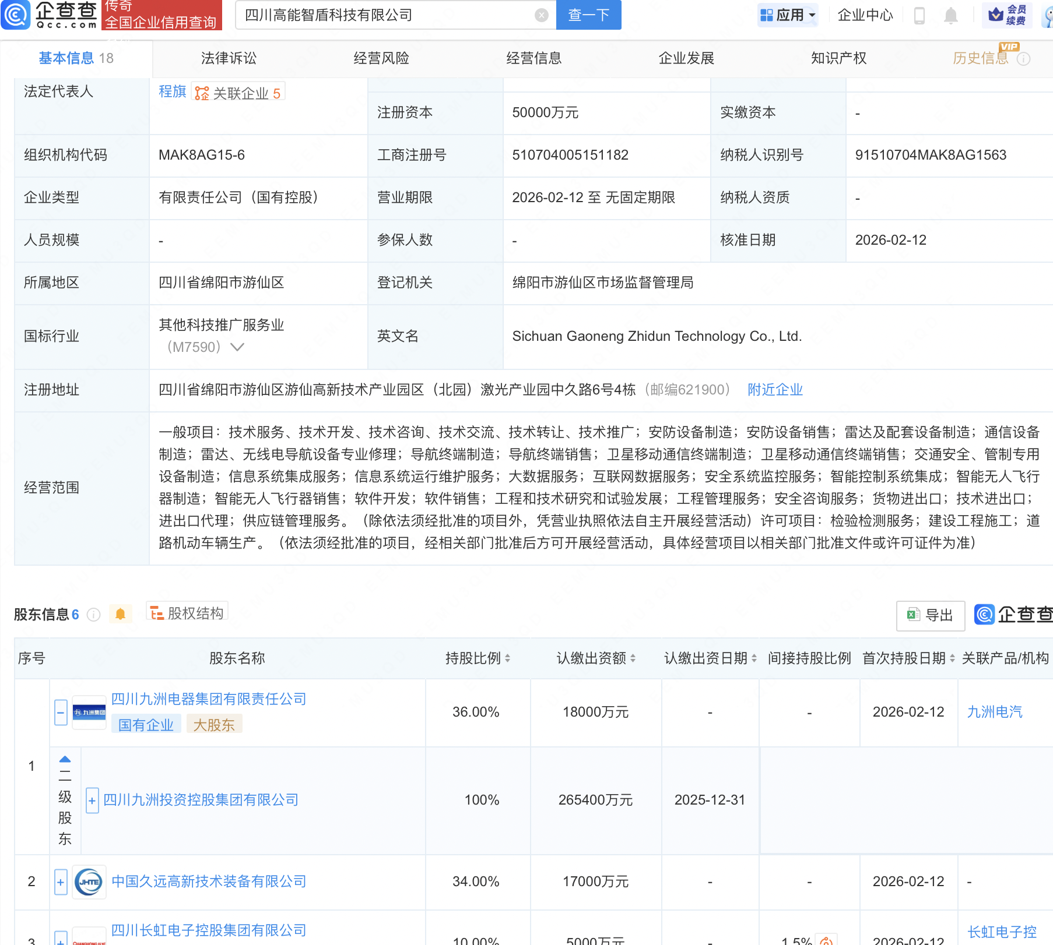This screenshot has height=945, width=1053.
Task: Toggle the monitoring bell beside 股权结构
Action: [121, 613]
